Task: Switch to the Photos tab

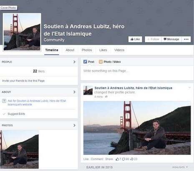Action: pyautogui.click(x=87, y=50)
